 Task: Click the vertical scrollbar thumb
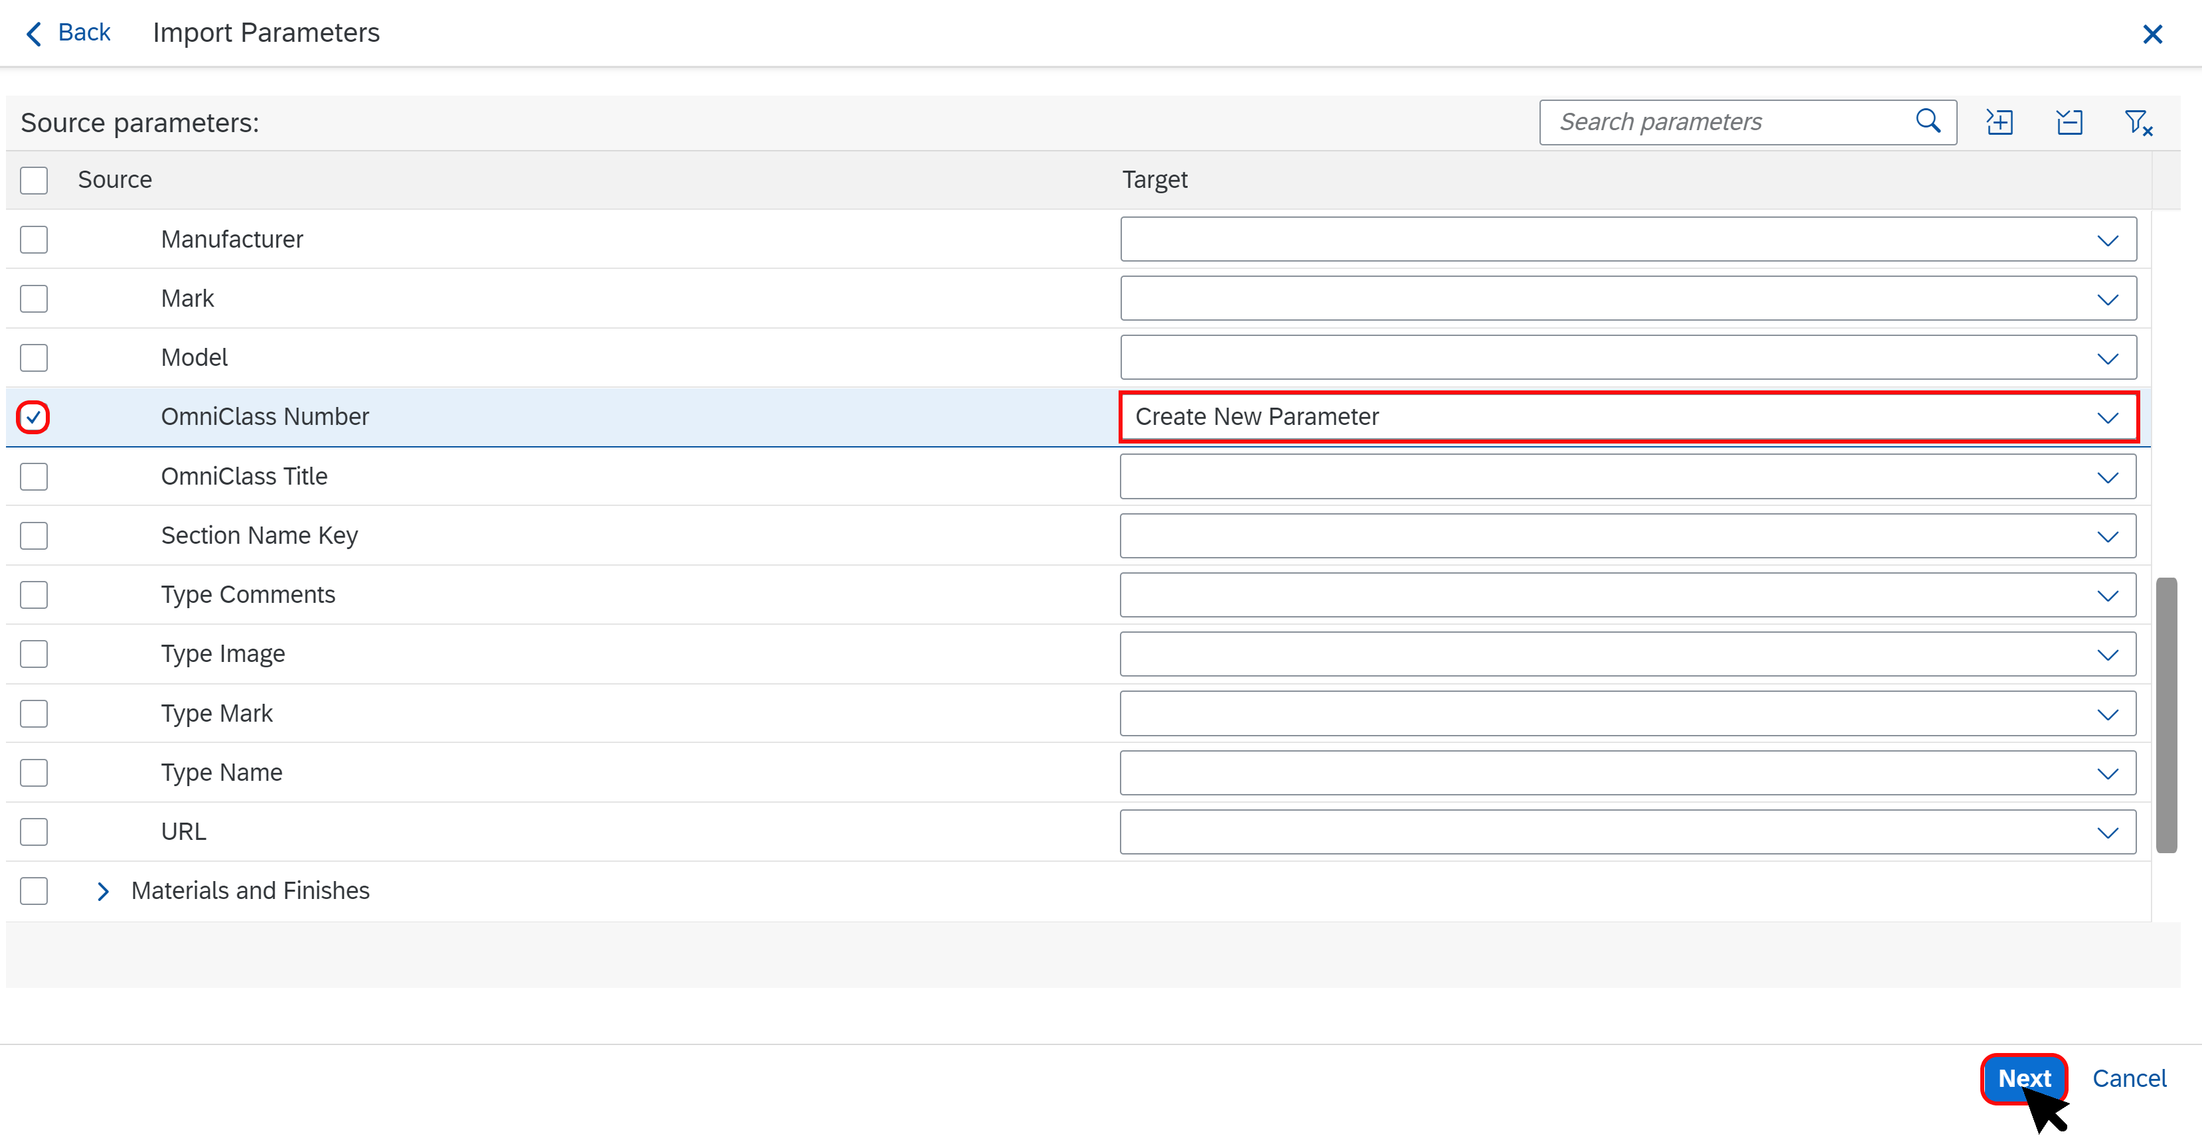click(2166, 715)
